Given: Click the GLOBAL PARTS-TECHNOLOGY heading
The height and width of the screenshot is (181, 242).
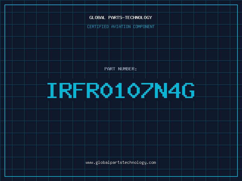Looking at the screenshot, I should (x=121, y=17).
